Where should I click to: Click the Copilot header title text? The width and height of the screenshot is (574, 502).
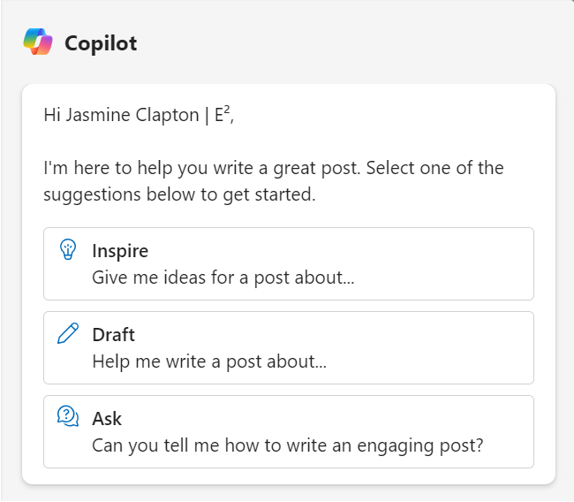(101, 42)
